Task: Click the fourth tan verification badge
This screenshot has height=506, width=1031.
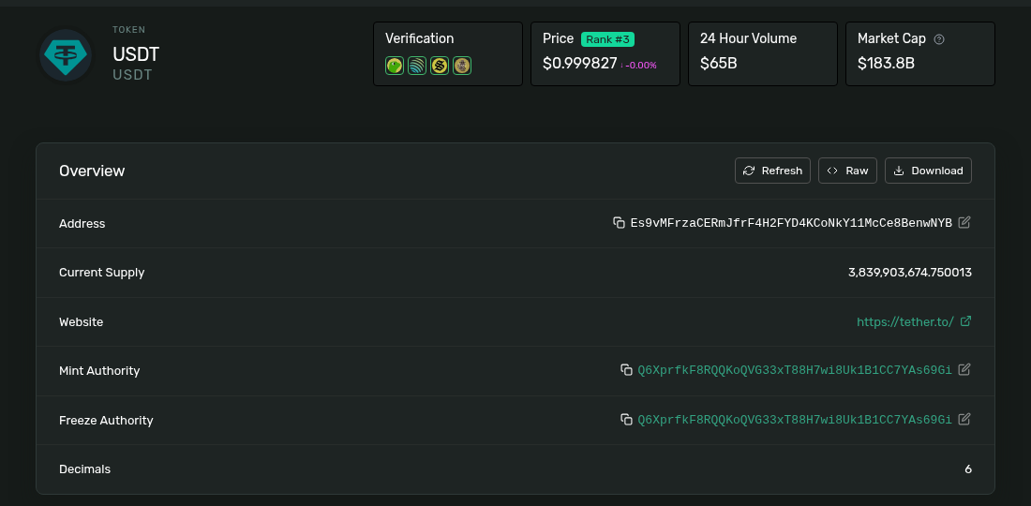Action: point(462,66)
